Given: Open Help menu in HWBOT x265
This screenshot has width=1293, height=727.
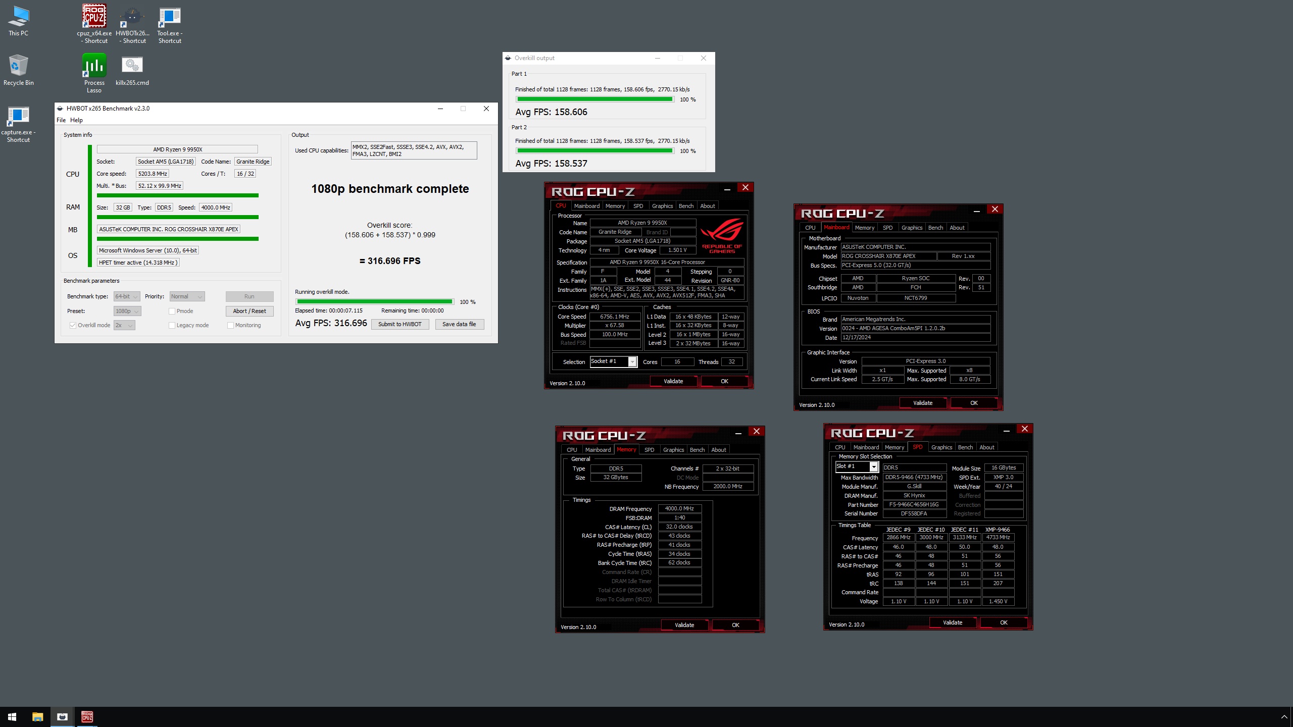Looking at the screenshot, I should coord(76,120).
